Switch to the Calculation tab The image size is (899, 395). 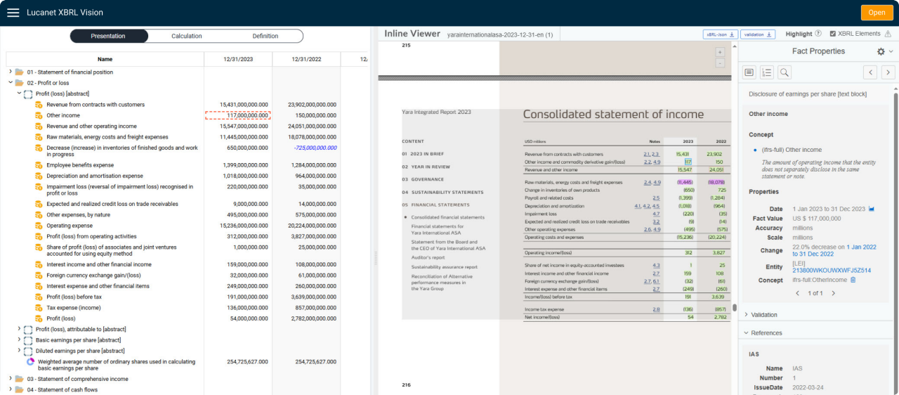[187, 36]
